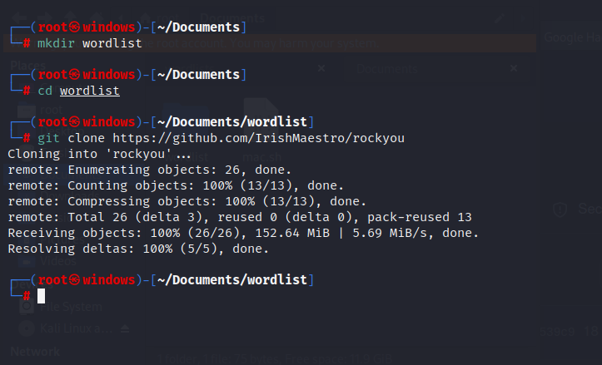The width and height of the screenshot is (602, 365).
Task: Switch to the Google tab at top right
Action: pos(572,37)
